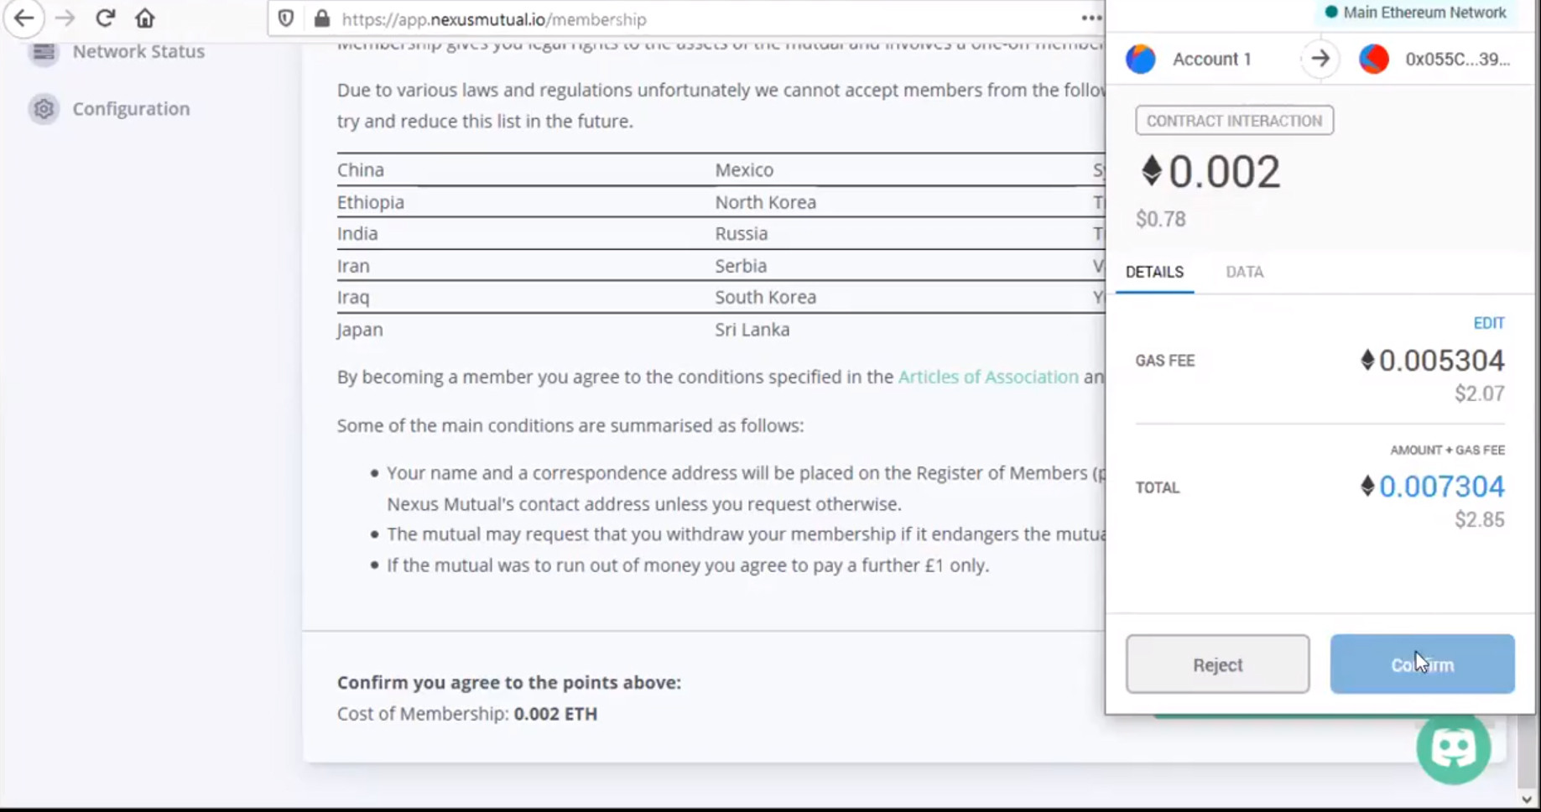Click Iran in the country table
The width and height of the screenshot is (1541, 812).
(x=353, y=266)
